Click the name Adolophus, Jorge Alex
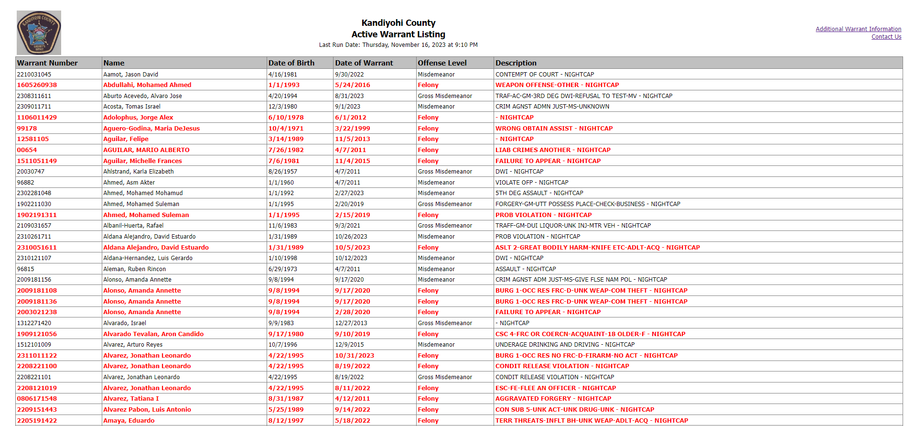Viewport: 905px width, 426px height. click(x=138, y=118)
